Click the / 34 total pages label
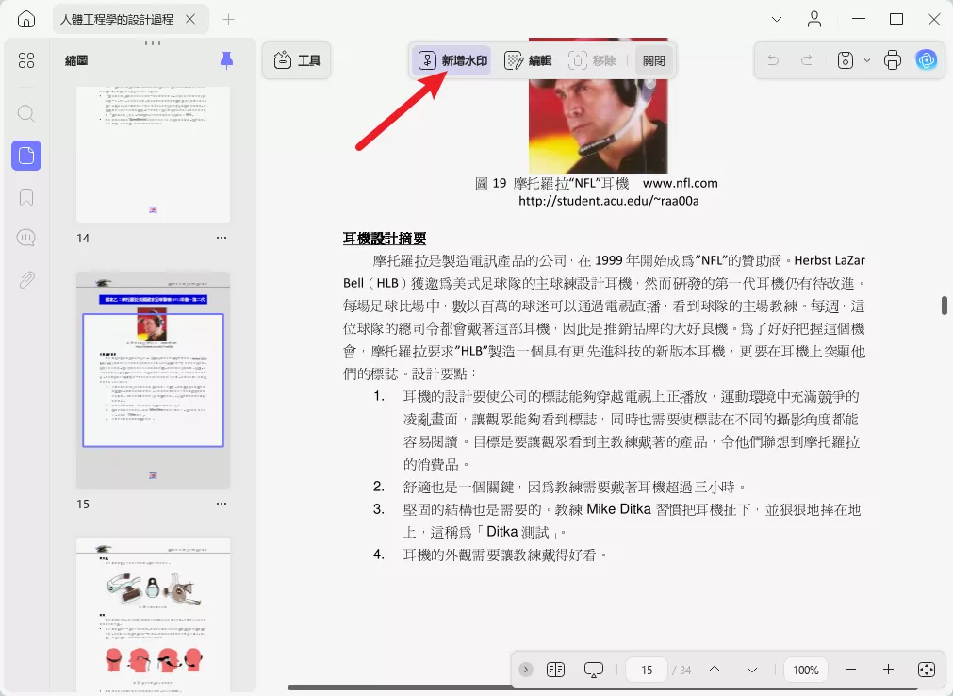This screenshot has height=696, width=953. 682,670
